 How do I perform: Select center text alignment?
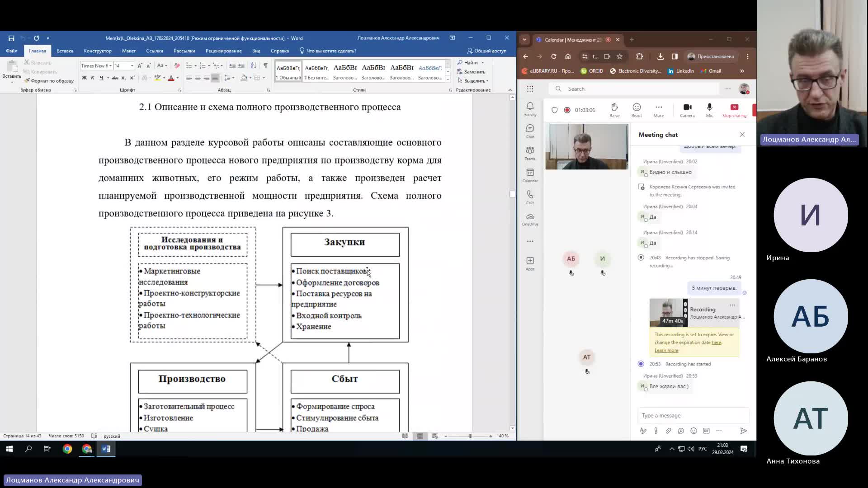click(198, 78)
